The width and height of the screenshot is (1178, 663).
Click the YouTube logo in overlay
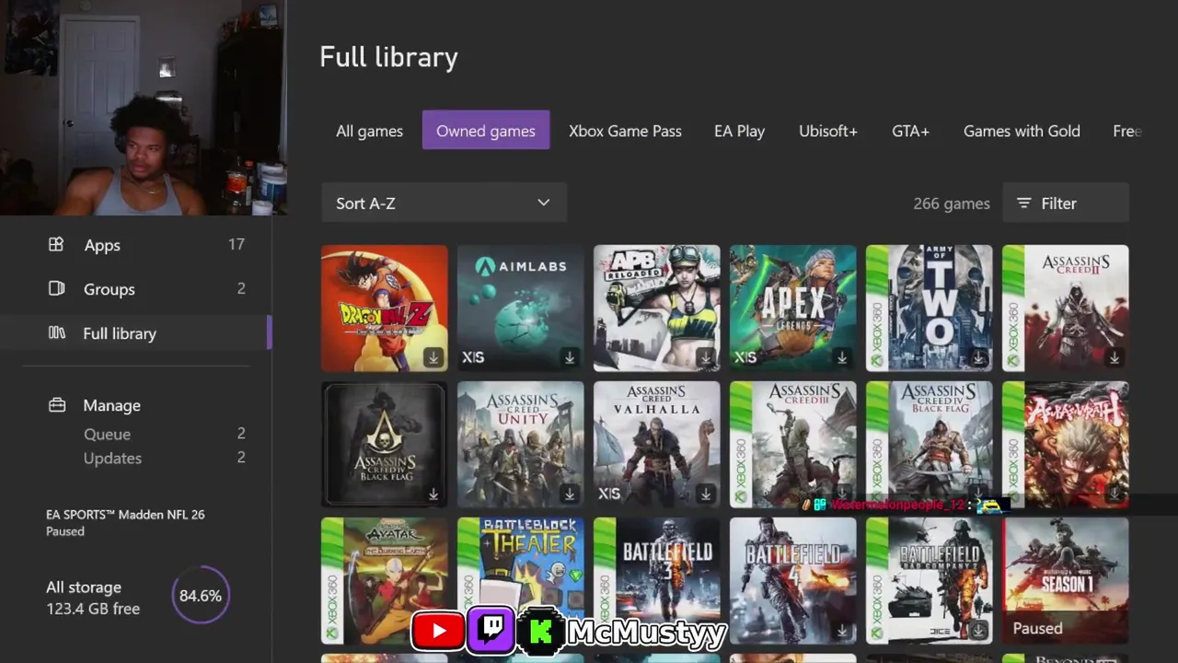[x=437, y=630]
